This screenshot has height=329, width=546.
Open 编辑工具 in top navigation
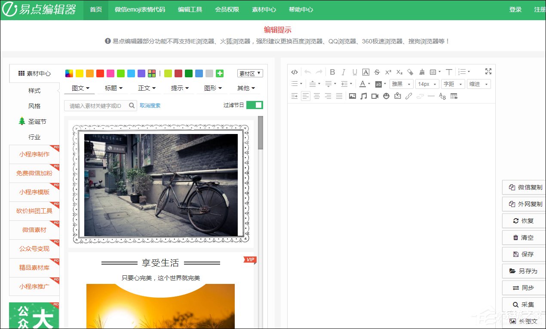pos(190,9)
